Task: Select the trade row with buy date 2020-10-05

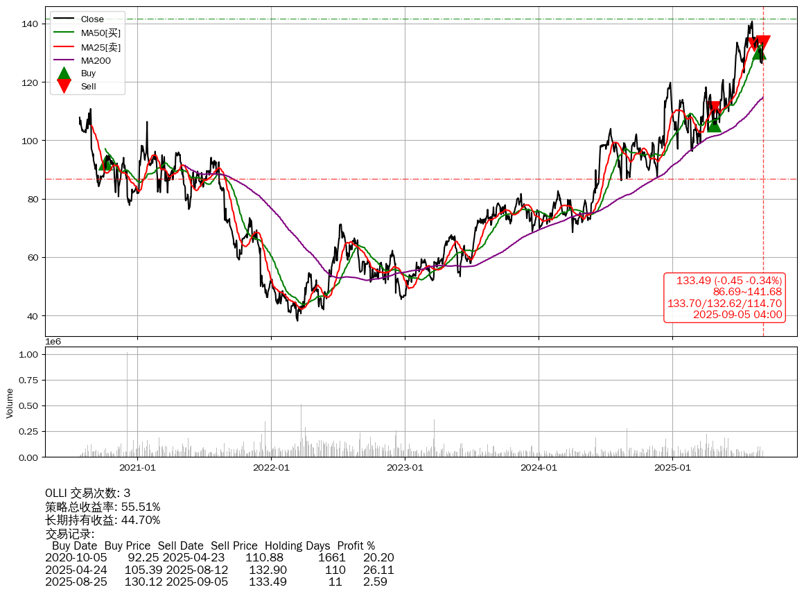Action: [219, 558]
